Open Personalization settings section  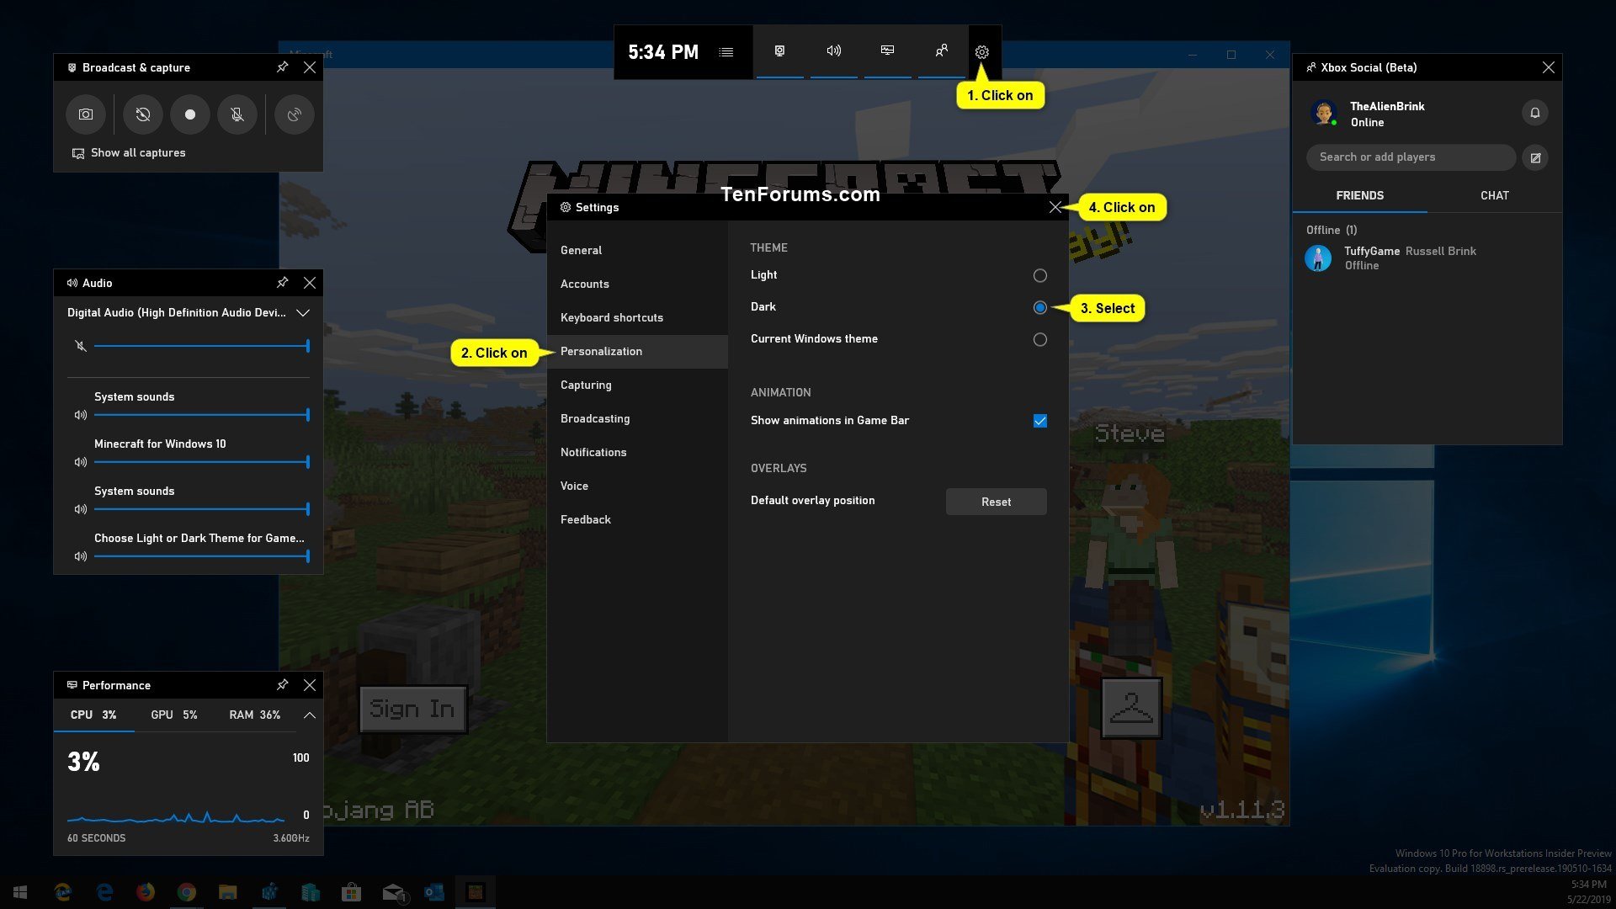[x=600, y=351]
